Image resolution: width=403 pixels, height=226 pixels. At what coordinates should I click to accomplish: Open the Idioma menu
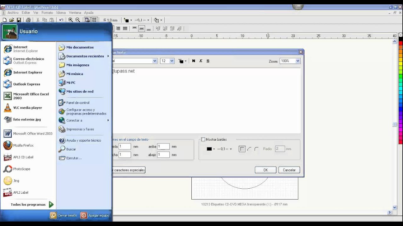tap(61, 13)
